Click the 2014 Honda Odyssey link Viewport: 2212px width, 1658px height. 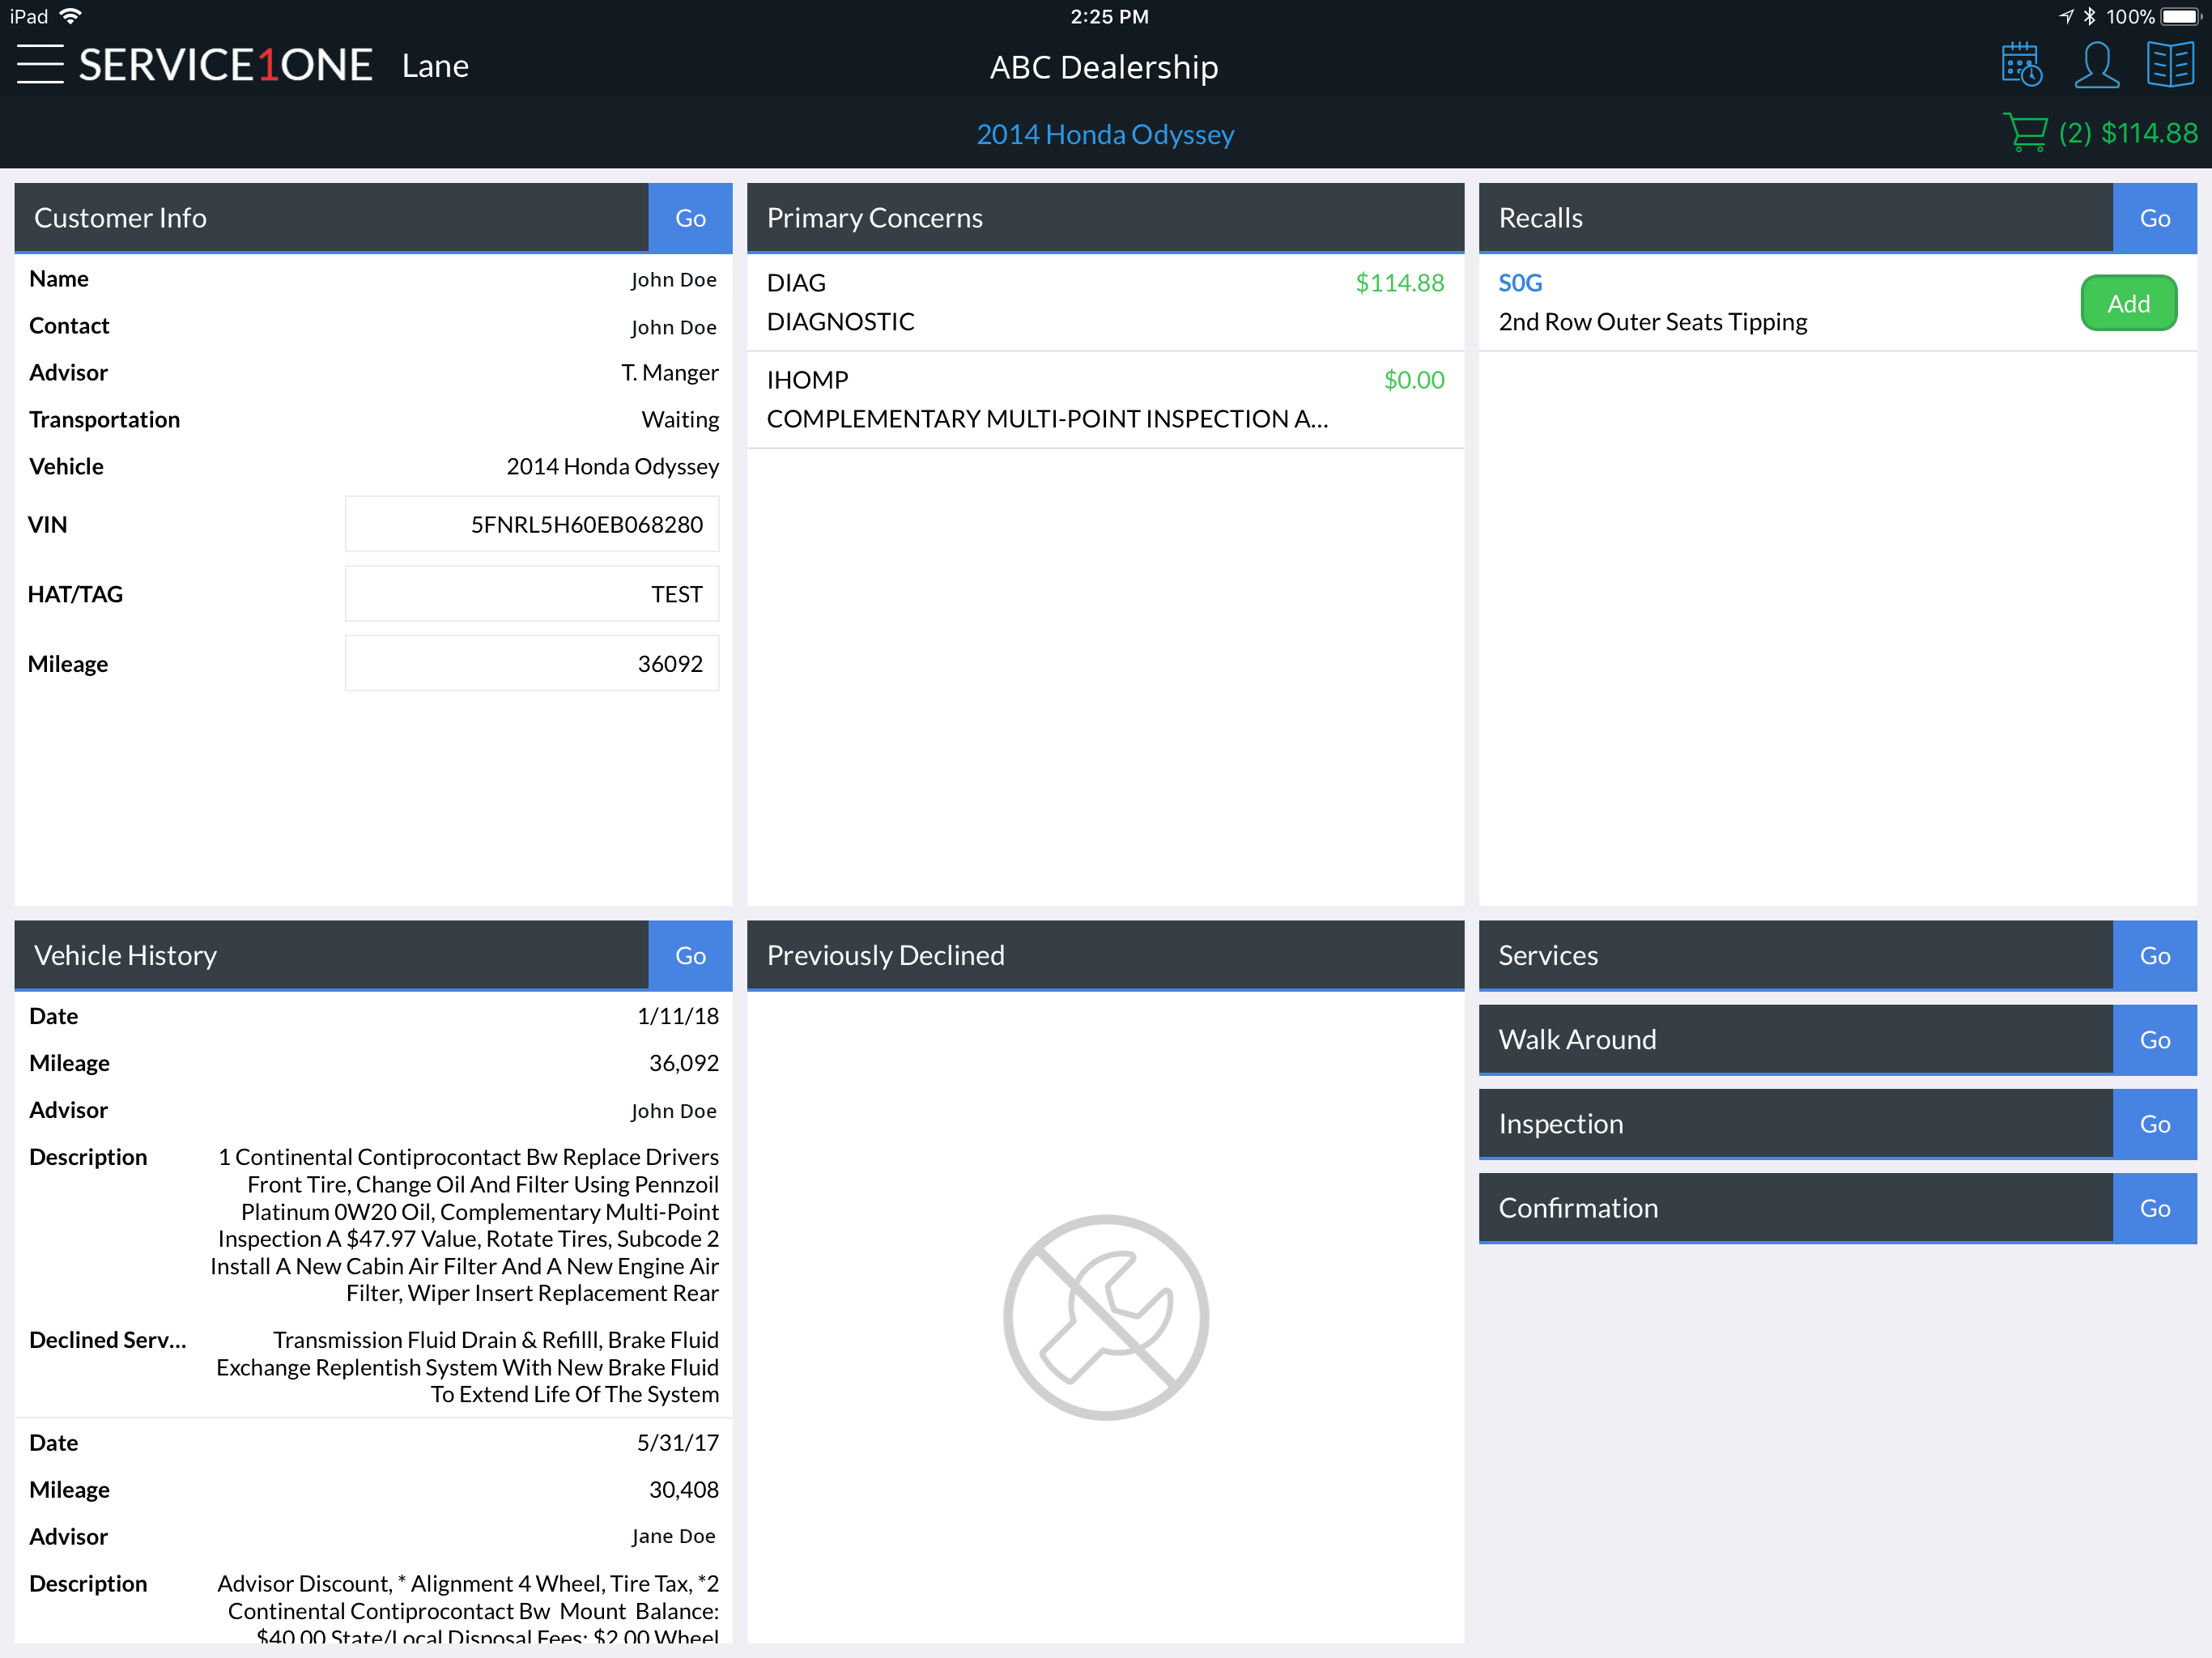tap(1105, 134)
